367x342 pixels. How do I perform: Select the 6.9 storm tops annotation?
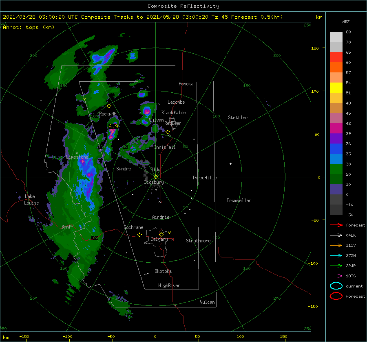tap(113, 126)
